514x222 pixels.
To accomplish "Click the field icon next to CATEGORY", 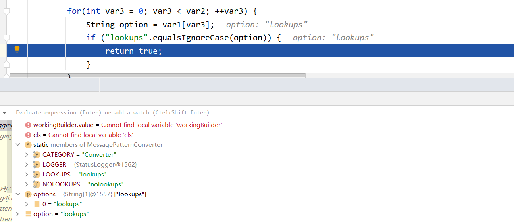I will [37, 155].
